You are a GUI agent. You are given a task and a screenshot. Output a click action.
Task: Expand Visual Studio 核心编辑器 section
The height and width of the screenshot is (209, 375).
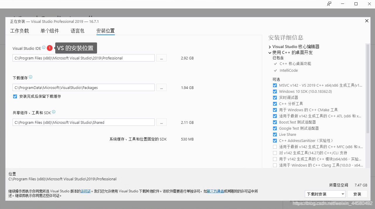[270, 47]
